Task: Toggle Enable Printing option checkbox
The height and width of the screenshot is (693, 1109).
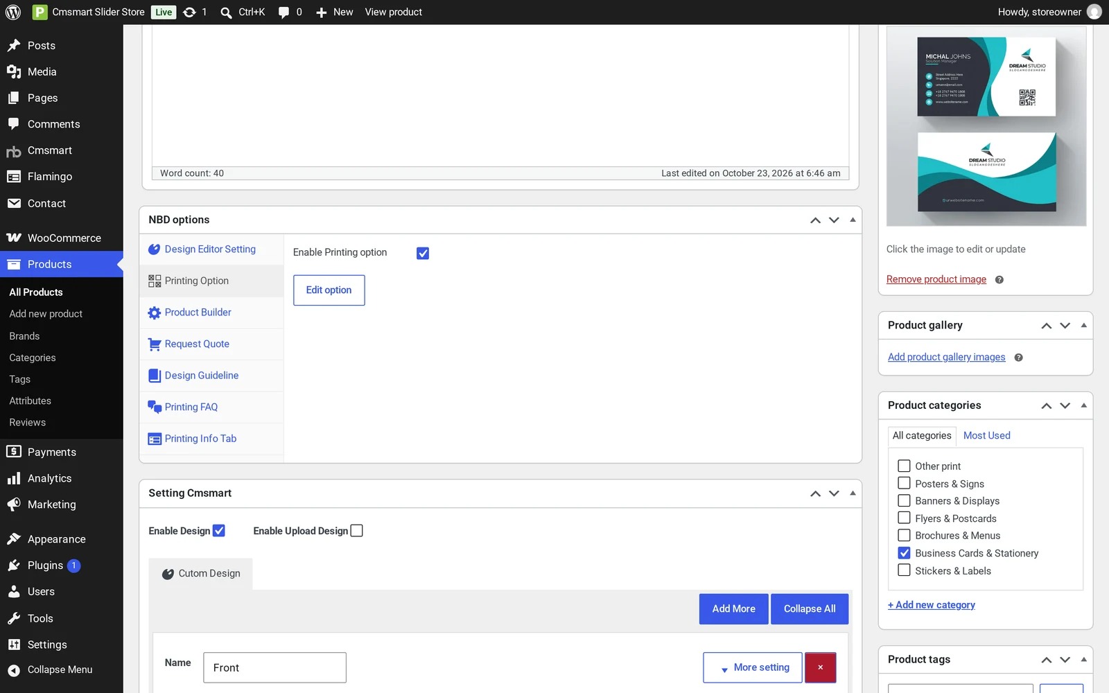Action: coord(423,254)
